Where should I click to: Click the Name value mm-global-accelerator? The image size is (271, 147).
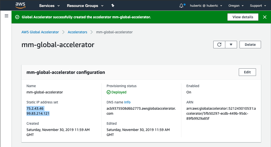(45, 92)
